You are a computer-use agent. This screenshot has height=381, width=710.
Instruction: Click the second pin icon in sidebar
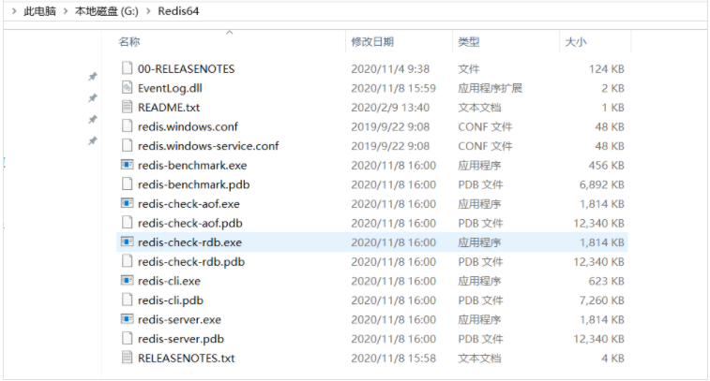[92, 97]
